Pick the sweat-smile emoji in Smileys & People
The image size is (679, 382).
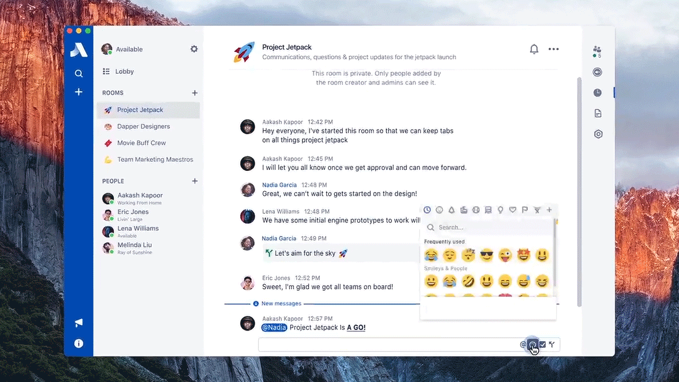click(524, 281)
